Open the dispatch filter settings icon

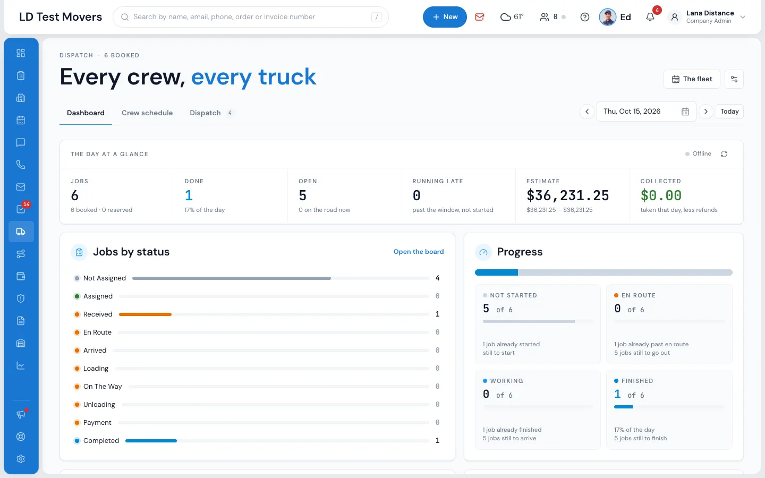point(734,79)
